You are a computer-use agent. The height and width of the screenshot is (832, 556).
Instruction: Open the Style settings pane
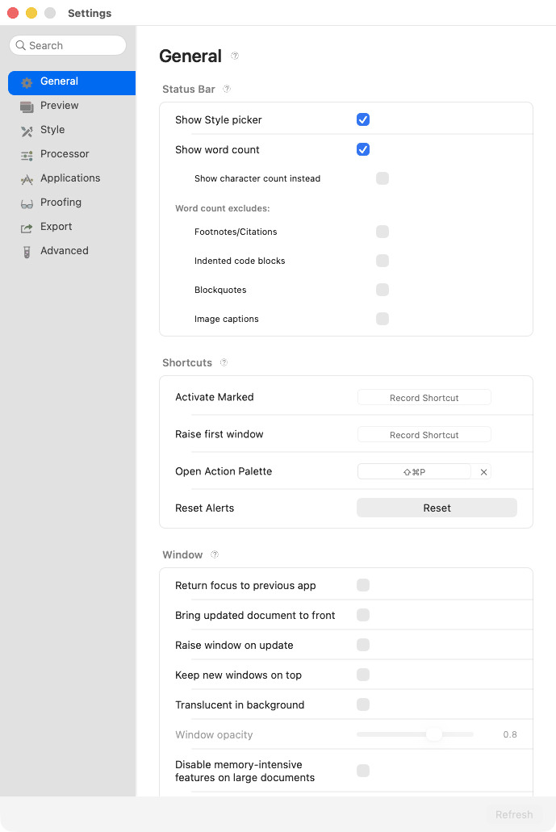(72, 130)
